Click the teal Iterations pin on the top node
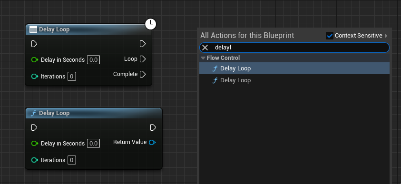Viewport: 401px width, 184px height. tap(35, 77)
